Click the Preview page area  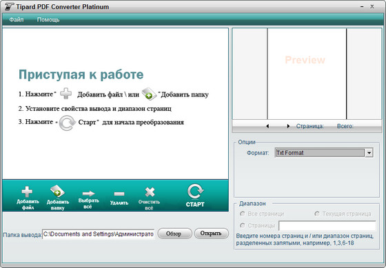click(307, 74)
